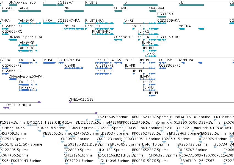This screenshot has height=165, width=234.
Task: Click the DNApol-alpha60 gene label
Action: point(22,2)
